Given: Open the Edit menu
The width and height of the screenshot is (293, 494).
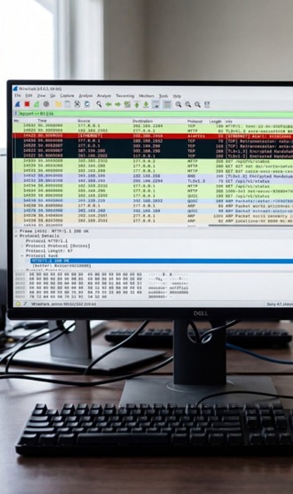Looking at the screenshot, I should click(x=29, y=95).
